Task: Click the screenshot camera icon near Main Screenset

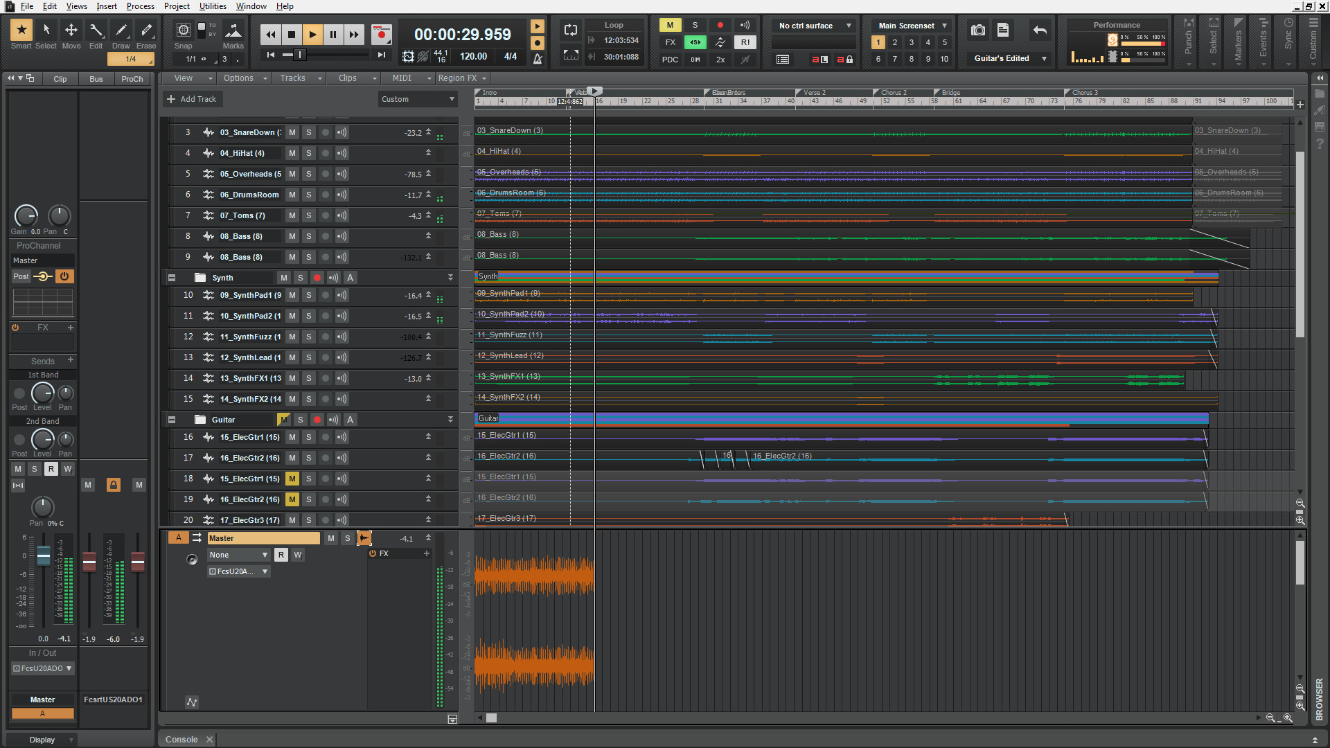Action: point(977,30)
